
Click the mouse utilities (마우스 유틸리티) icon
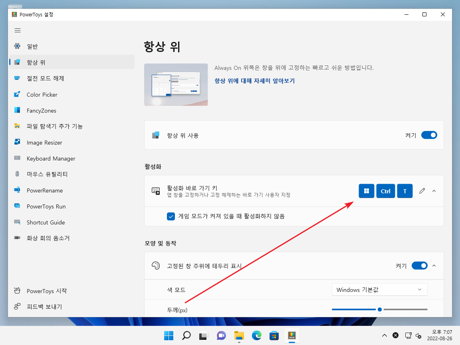[17, 174]
